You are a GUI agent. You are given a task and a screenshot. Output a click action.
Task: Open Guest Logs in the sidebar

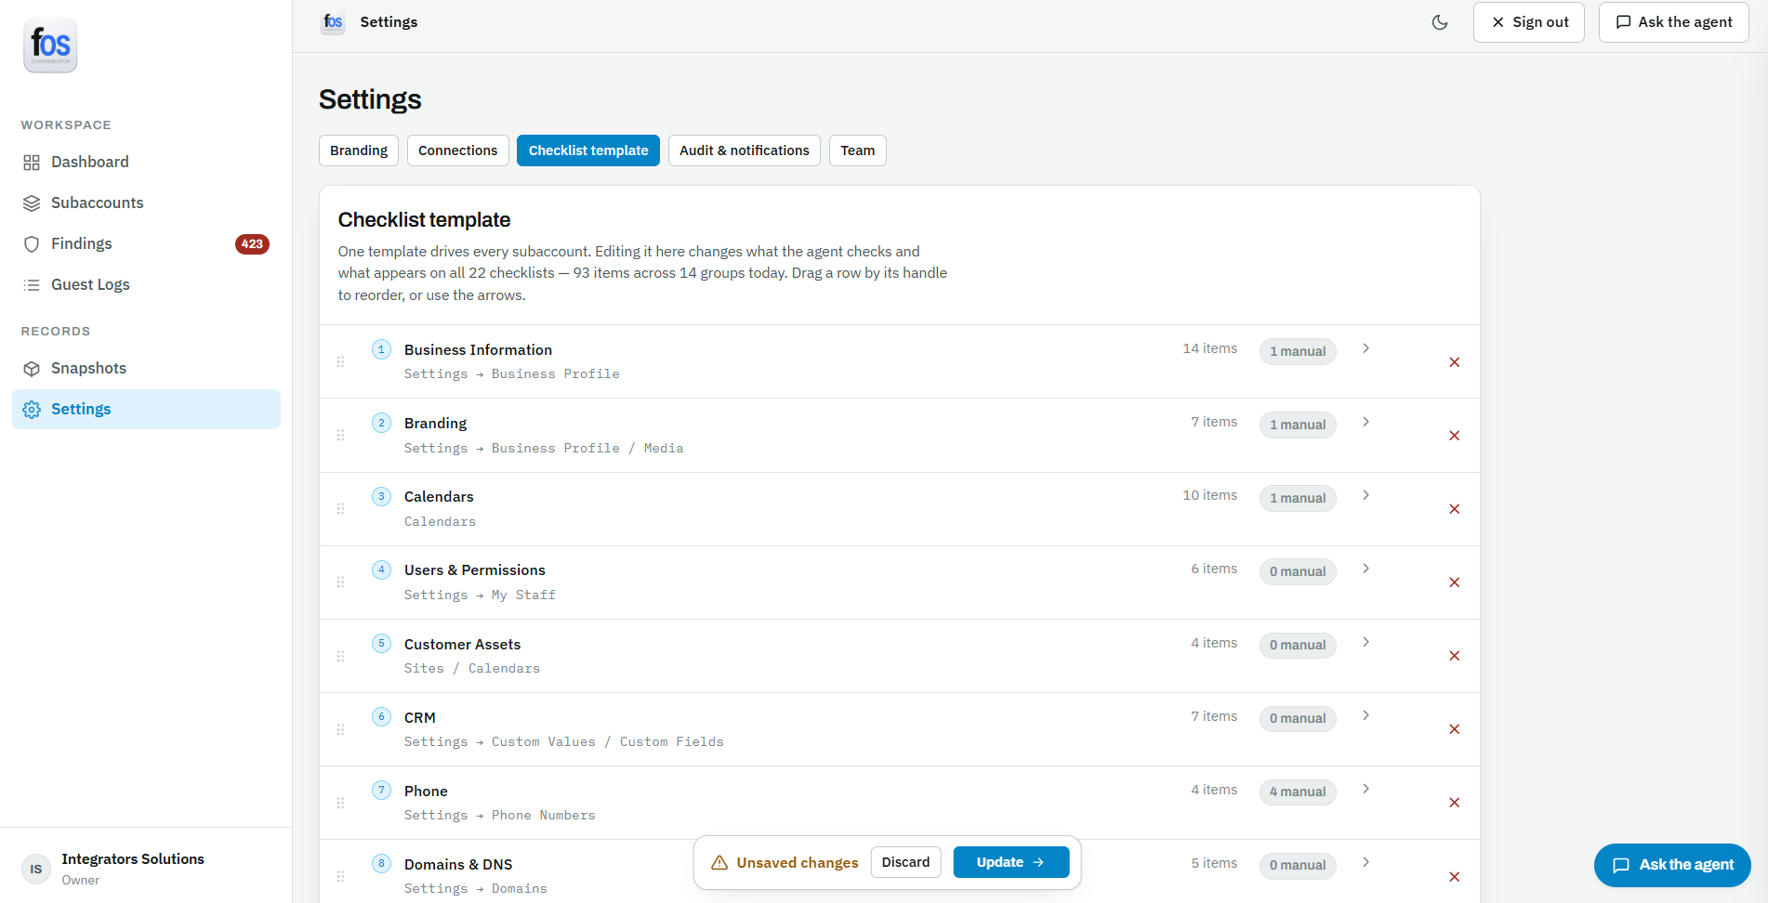(x=146, y=284)
